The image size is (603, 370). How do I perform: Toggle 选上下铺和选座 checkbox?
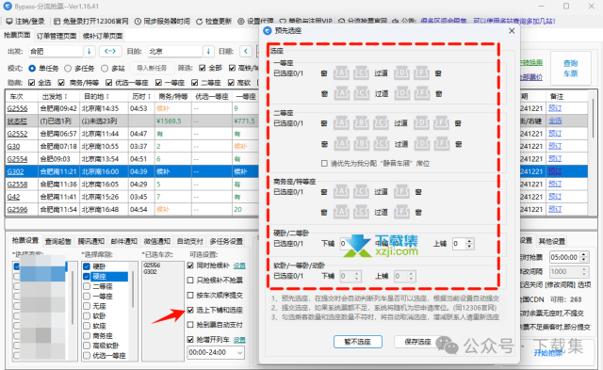pyautogui.click(x=190, y=310)
